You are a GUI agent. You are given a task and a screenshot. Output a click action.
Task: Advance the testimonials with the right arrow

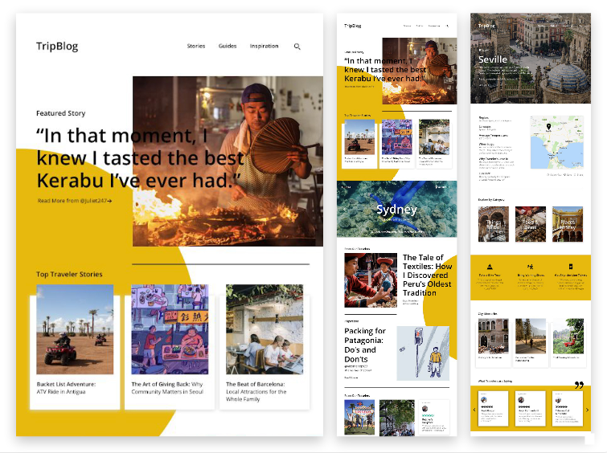point(587,410)
